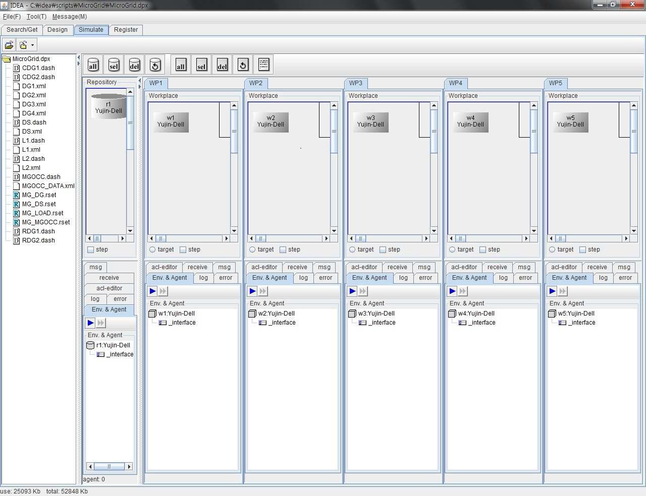Enable the step checkbox in WP4

click(483, 250)
